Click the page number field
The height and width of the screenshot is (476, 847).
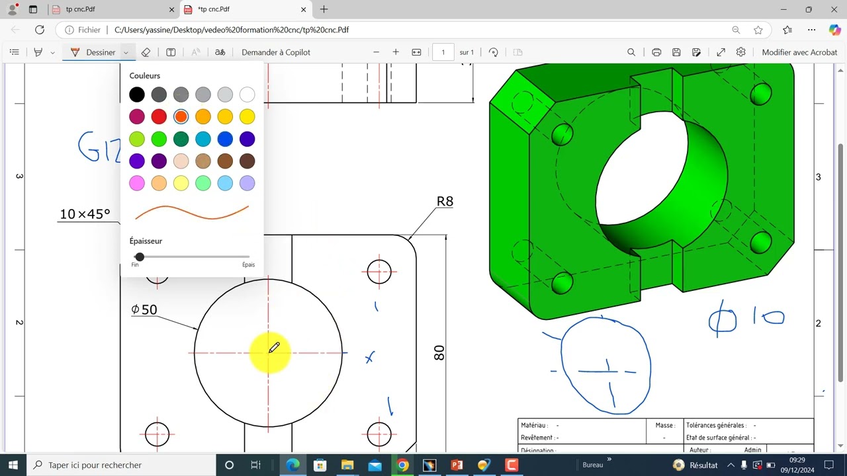[443, 52]
